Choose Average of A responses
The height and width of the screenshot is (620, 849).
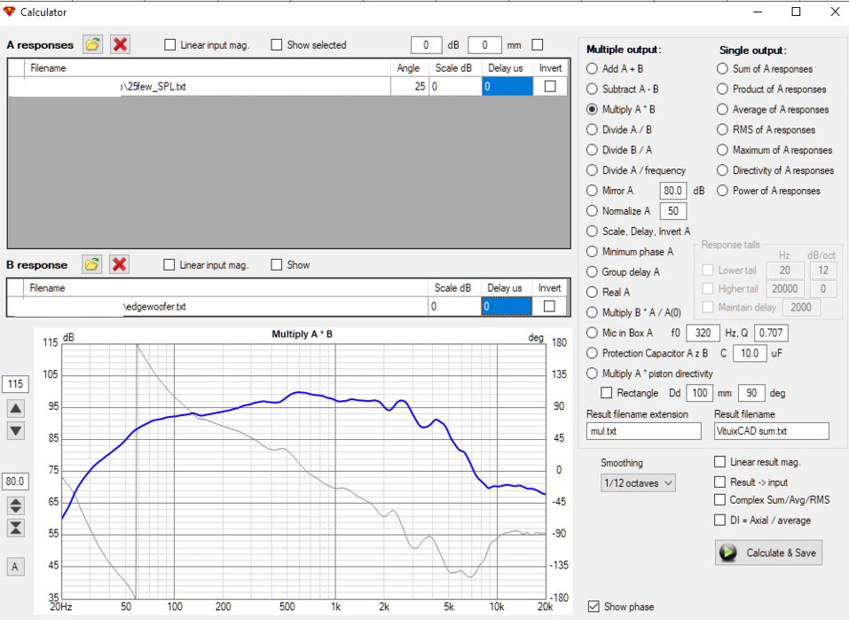(722, 109)
